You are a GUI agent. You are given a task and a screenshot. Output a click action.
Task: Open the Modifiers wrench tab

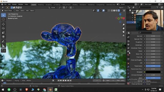coord(128,67)
